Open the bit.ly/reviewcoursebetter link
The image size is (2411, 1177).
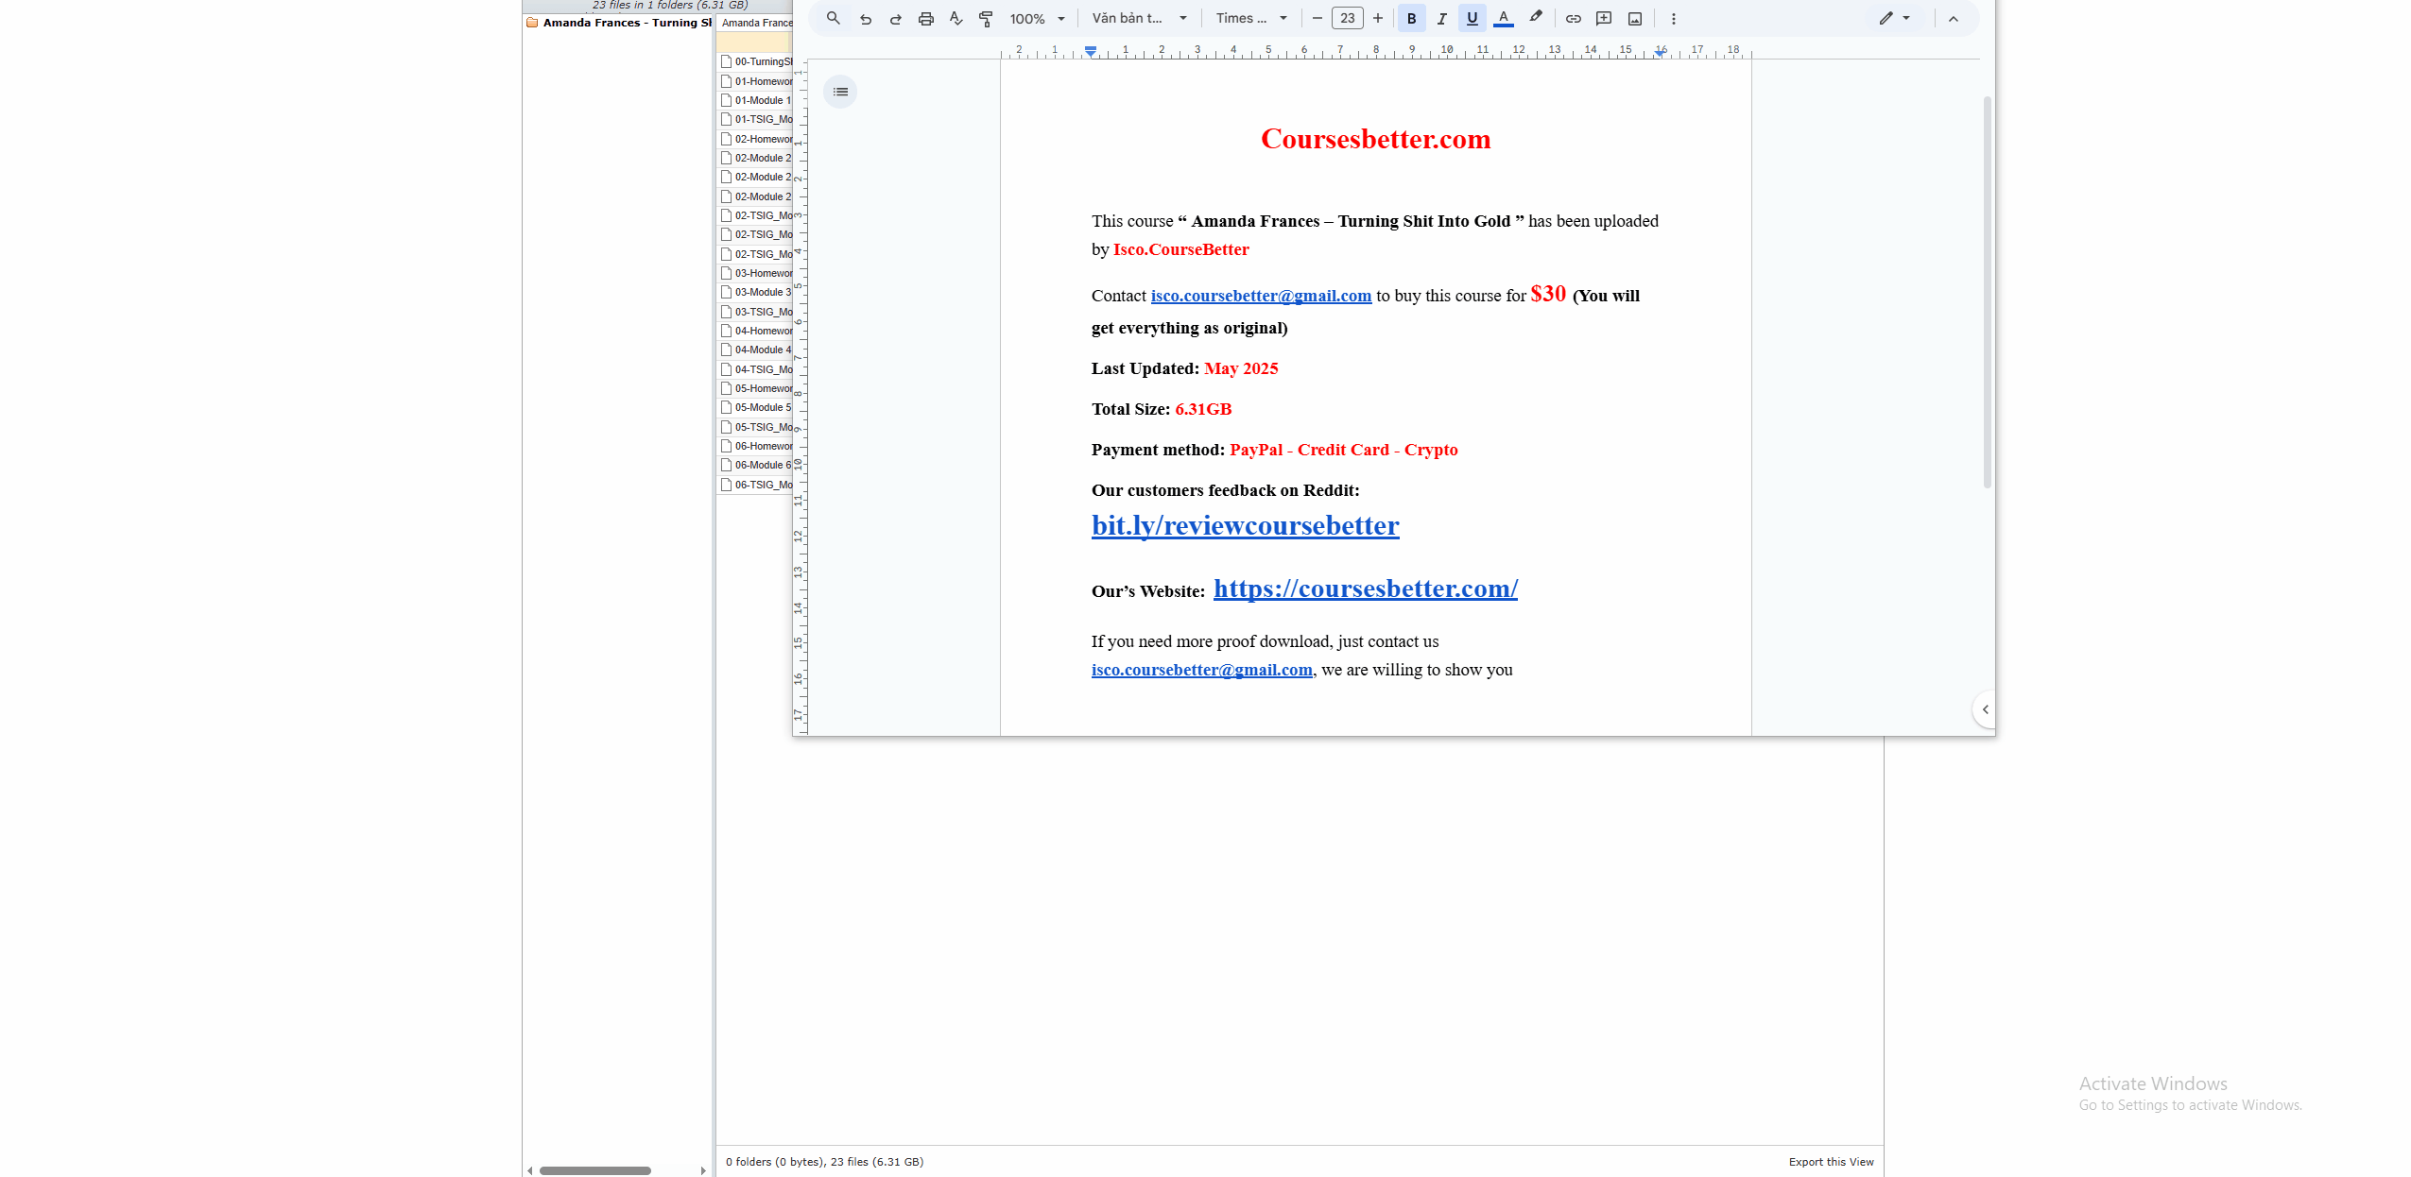[1245, 525]
